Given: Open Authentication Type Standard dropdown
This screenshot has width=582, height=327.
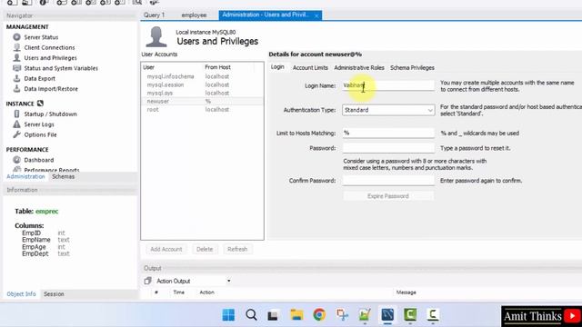Looking at the screenshot, I should point(388,110).
